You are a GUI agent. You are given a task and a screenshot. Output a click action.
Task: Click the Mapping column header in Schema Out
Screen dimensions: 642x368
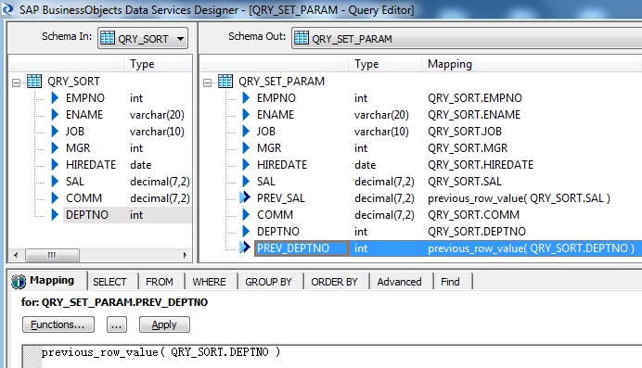(x=532, y=64)
